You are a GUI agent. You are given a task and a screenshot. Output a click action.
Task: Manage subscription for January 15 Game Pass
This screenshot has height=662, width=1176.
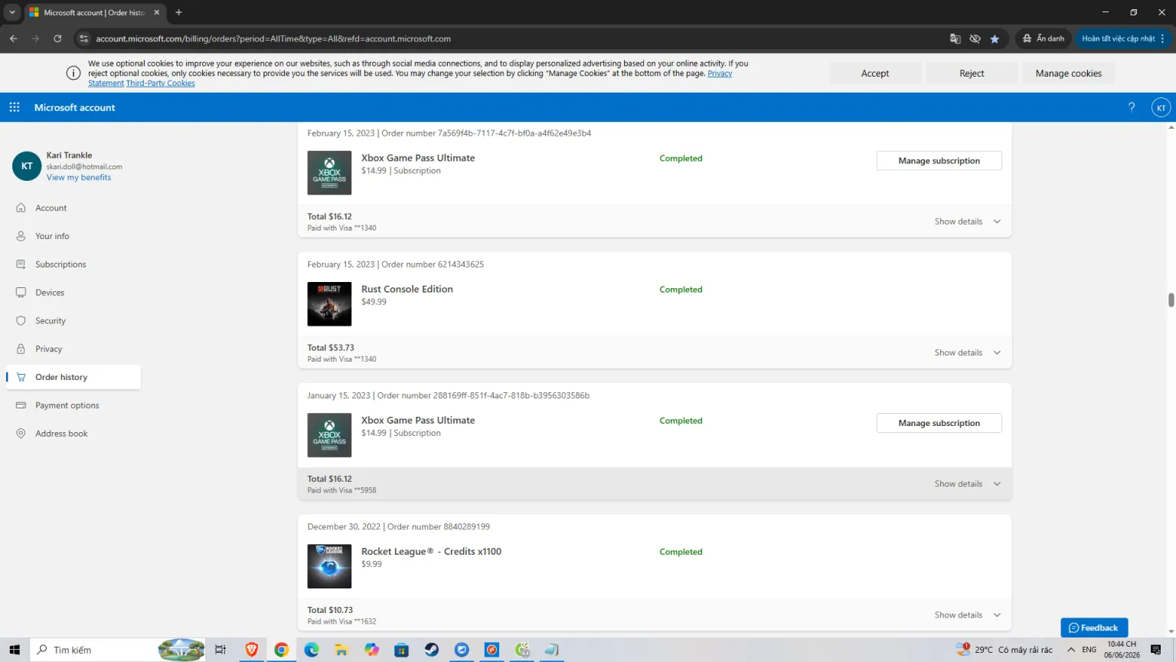[939, 423]
